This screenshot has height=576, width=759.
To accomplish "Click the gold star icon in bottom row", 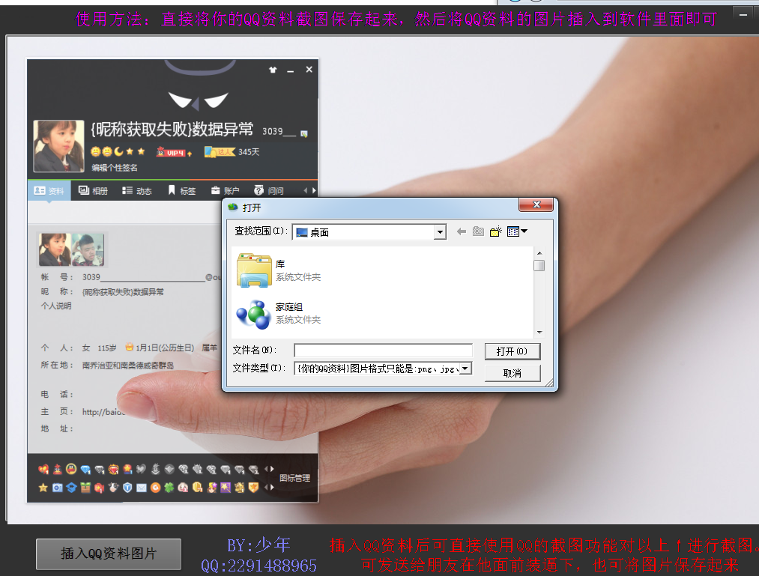I will point(43,488).
